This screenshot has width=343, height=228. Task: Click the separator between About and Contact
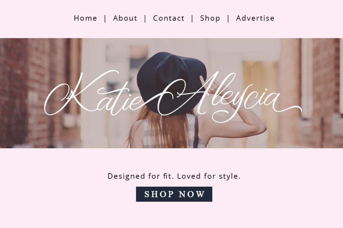145,18
